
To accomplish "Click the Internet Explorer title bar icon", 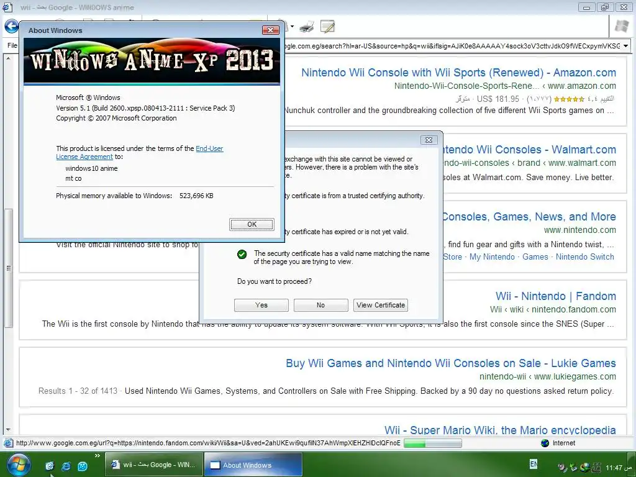I will coord(7,7).
